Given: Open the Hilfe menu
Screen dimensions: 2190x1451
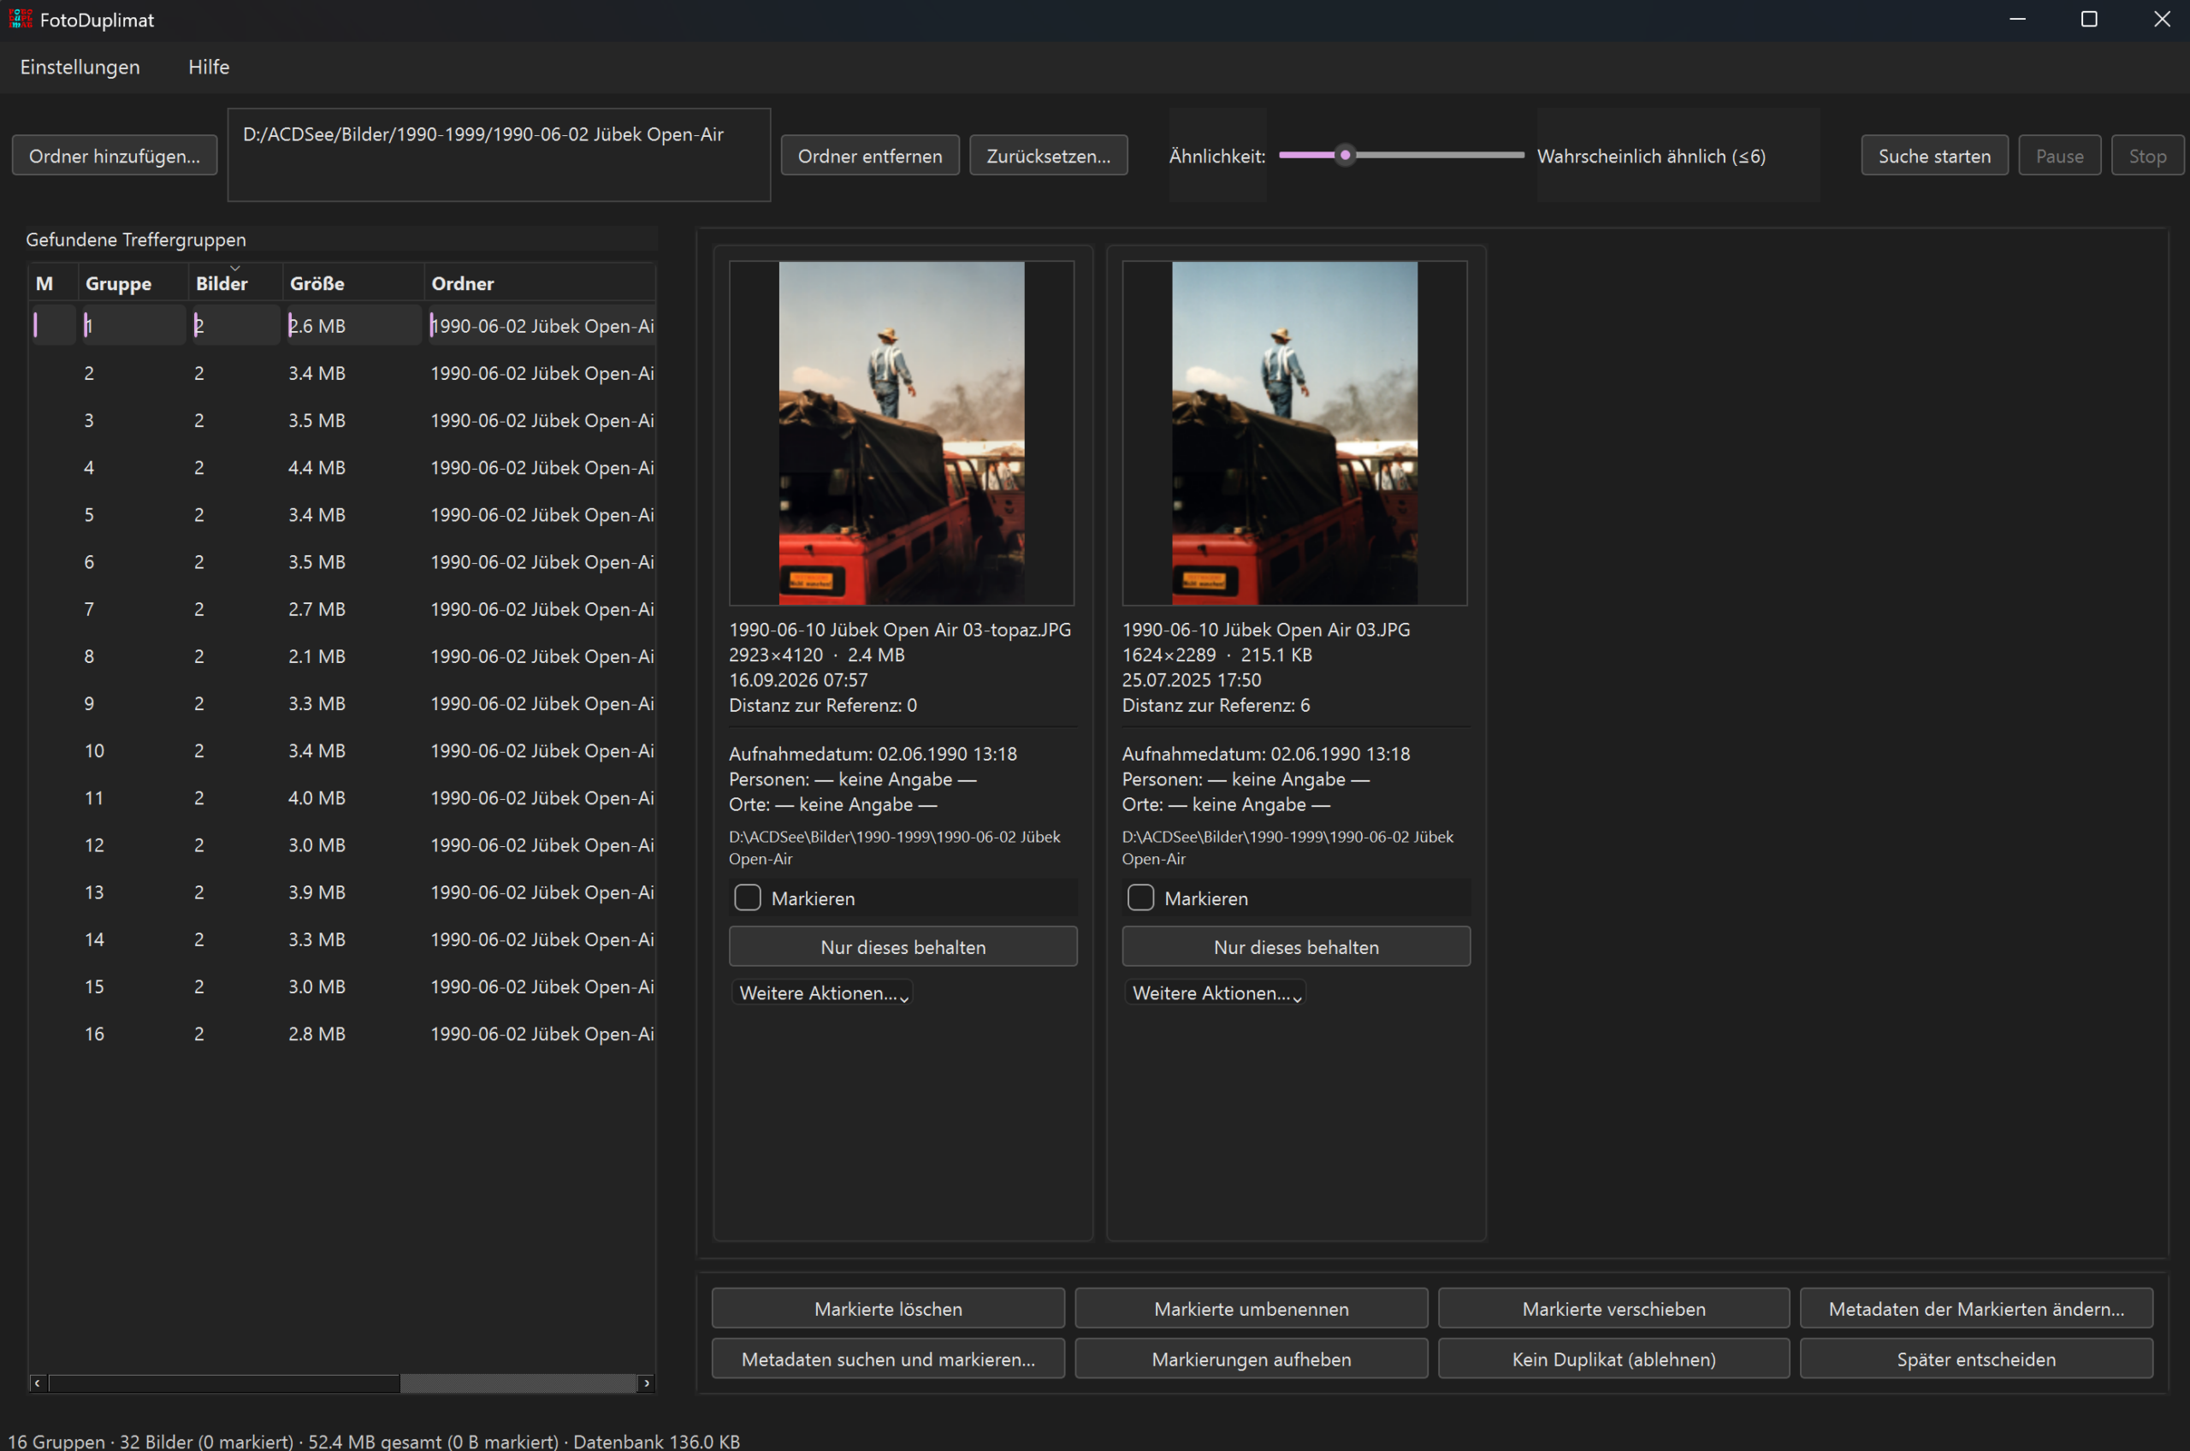Looking at the screenshot, I should 208,67.
